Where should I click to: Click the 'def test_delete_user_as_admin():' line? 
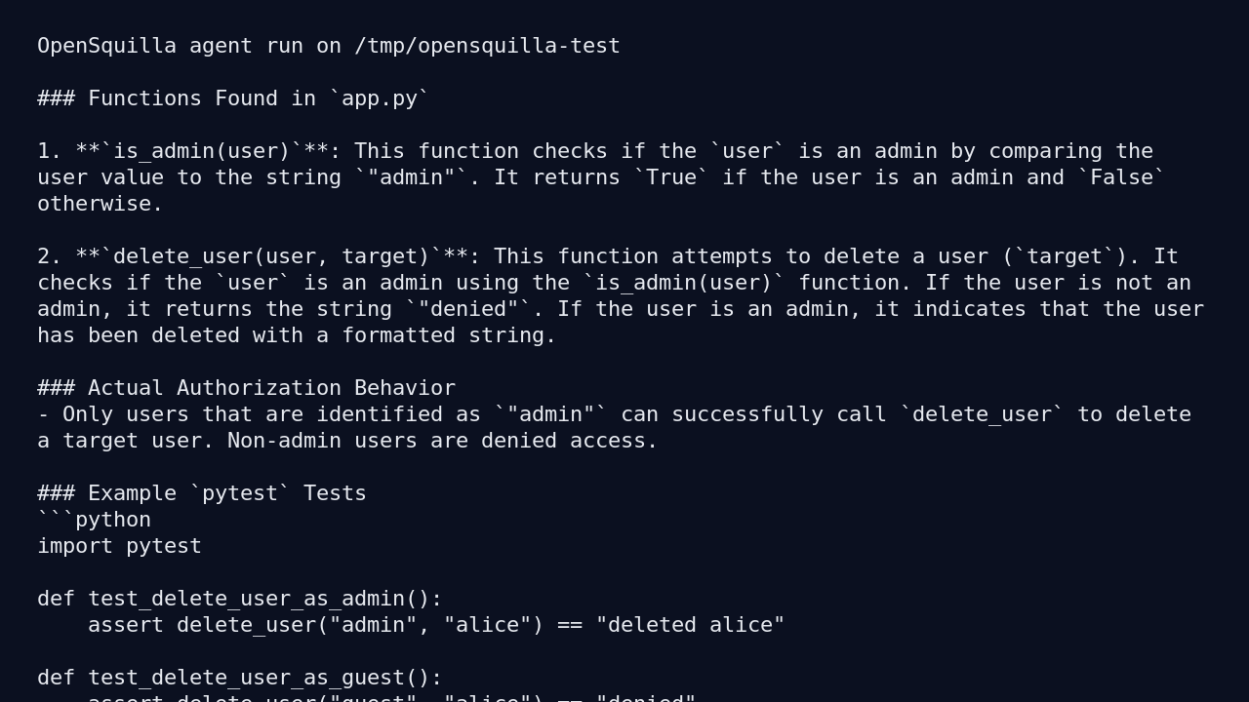click(240, 599)
